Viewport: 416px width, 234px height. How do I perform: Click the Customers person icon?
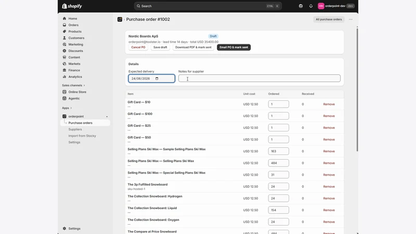tap(64, 38)
